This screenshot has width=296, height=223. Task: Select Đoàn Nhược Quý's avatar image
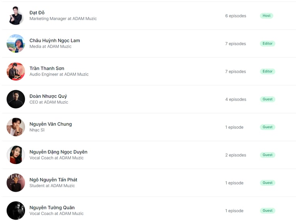(x=16, y=99)
